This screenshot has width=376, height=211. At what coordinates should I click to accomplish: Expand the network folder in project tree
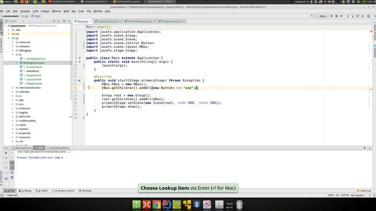pyautogui.click(x=13, y=129)
